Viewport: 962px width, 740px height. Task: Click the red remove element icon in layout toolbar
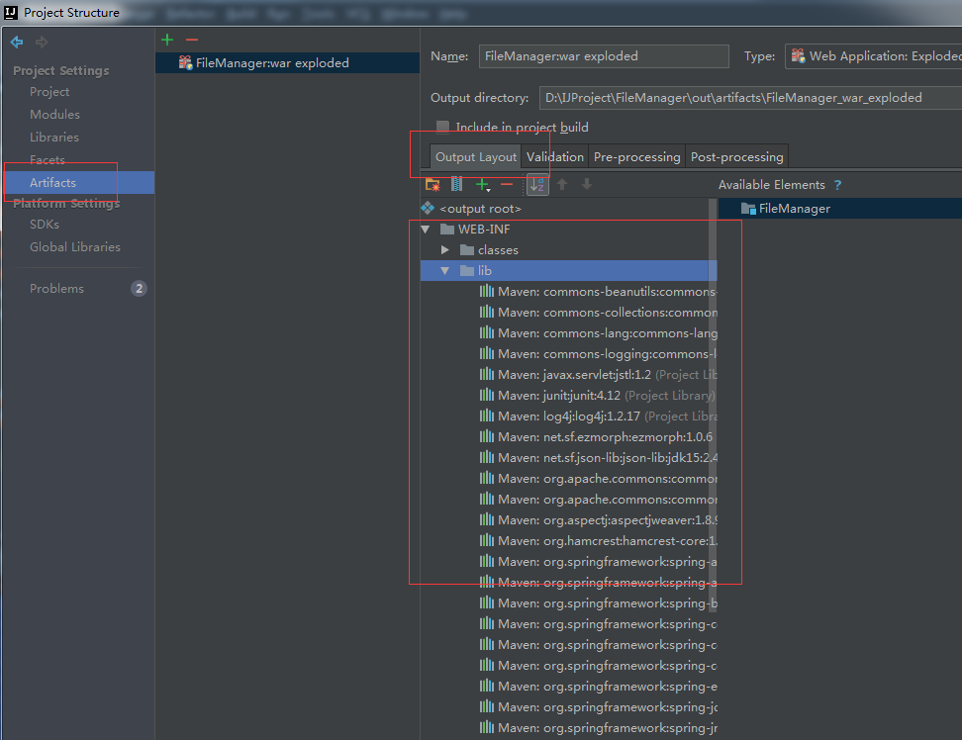(x=507, y=184)
